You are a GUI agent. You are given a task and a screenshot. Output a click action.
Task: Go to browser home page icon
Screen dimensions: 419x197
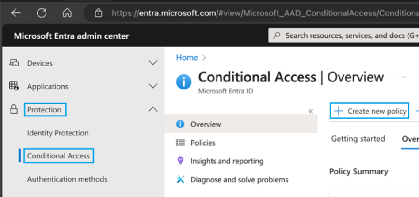67,13
